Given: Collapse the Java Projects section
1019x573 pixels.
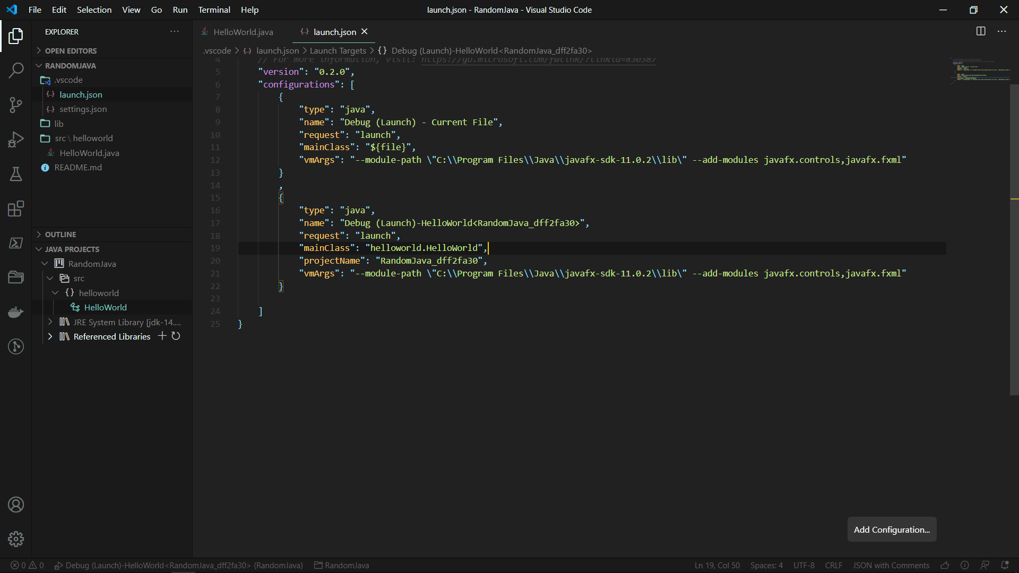Looking at the screenshot, I should coord(72,249).
